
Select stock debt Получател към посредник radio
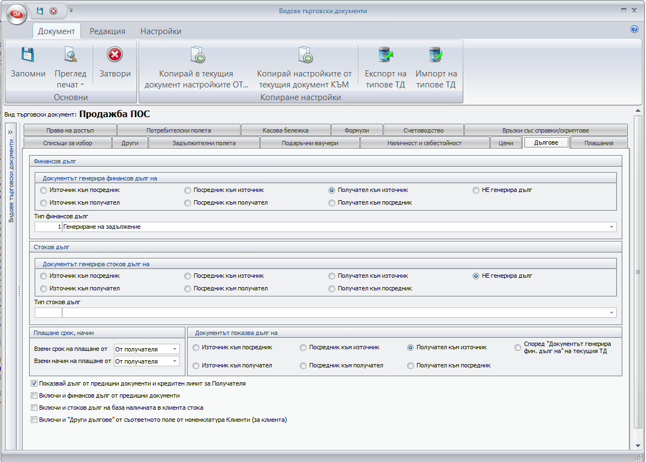pyautogui.click(x=332, y=289)
